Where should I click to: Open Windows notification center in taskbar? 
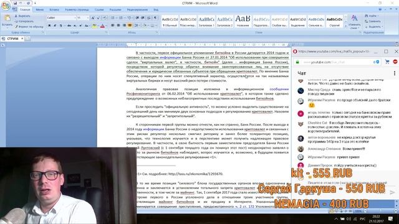390,218
